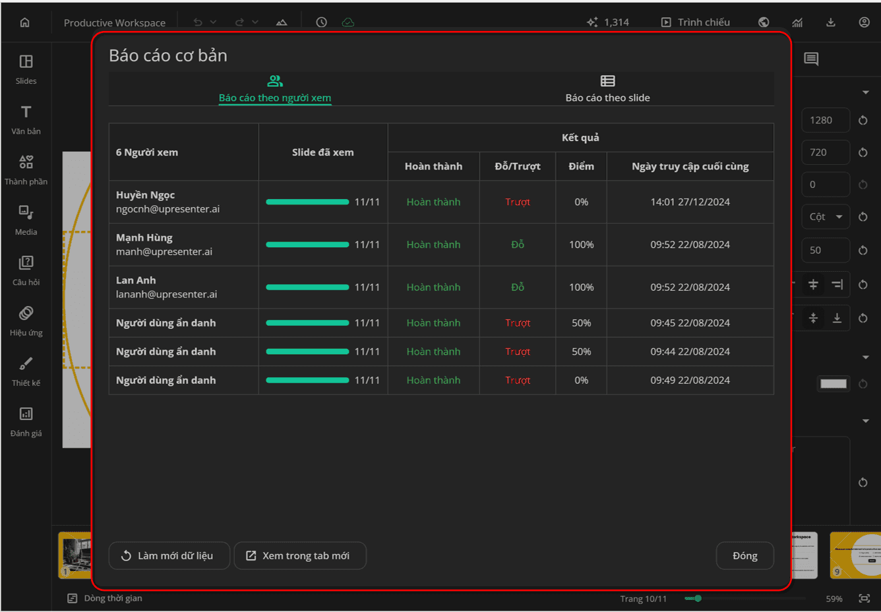
Task: Open the Thiết kế design panel
Action: (x=26, y=371)
